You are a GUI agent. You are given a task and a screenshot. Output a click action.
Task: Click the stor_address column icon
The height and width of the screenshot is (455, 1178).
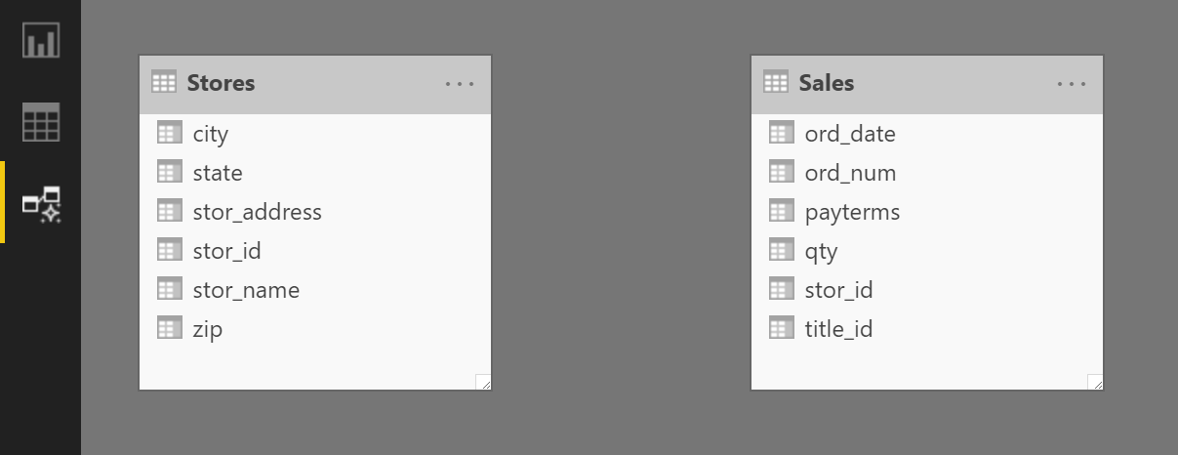point(170,211)
